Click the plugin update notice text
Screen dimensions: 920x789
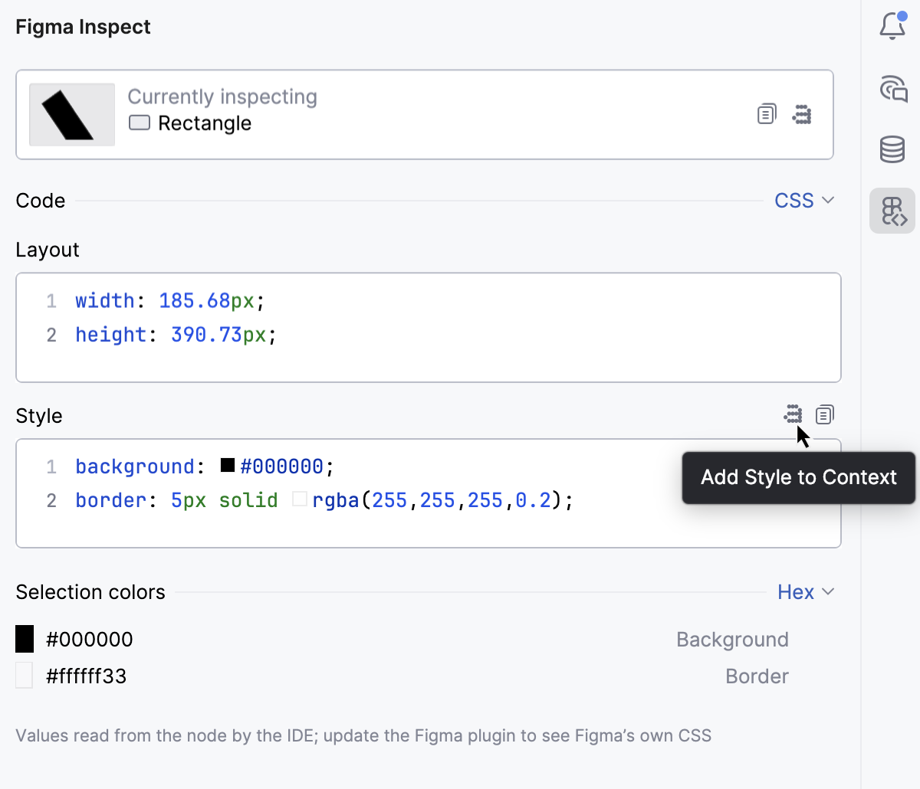[x=363, y=736]
